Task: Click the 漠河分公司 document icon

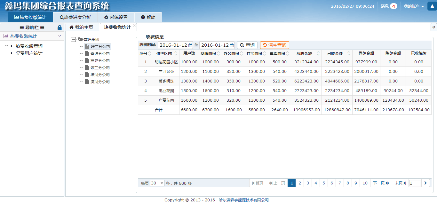Action: pyautogui.click(x=87, y=82)
